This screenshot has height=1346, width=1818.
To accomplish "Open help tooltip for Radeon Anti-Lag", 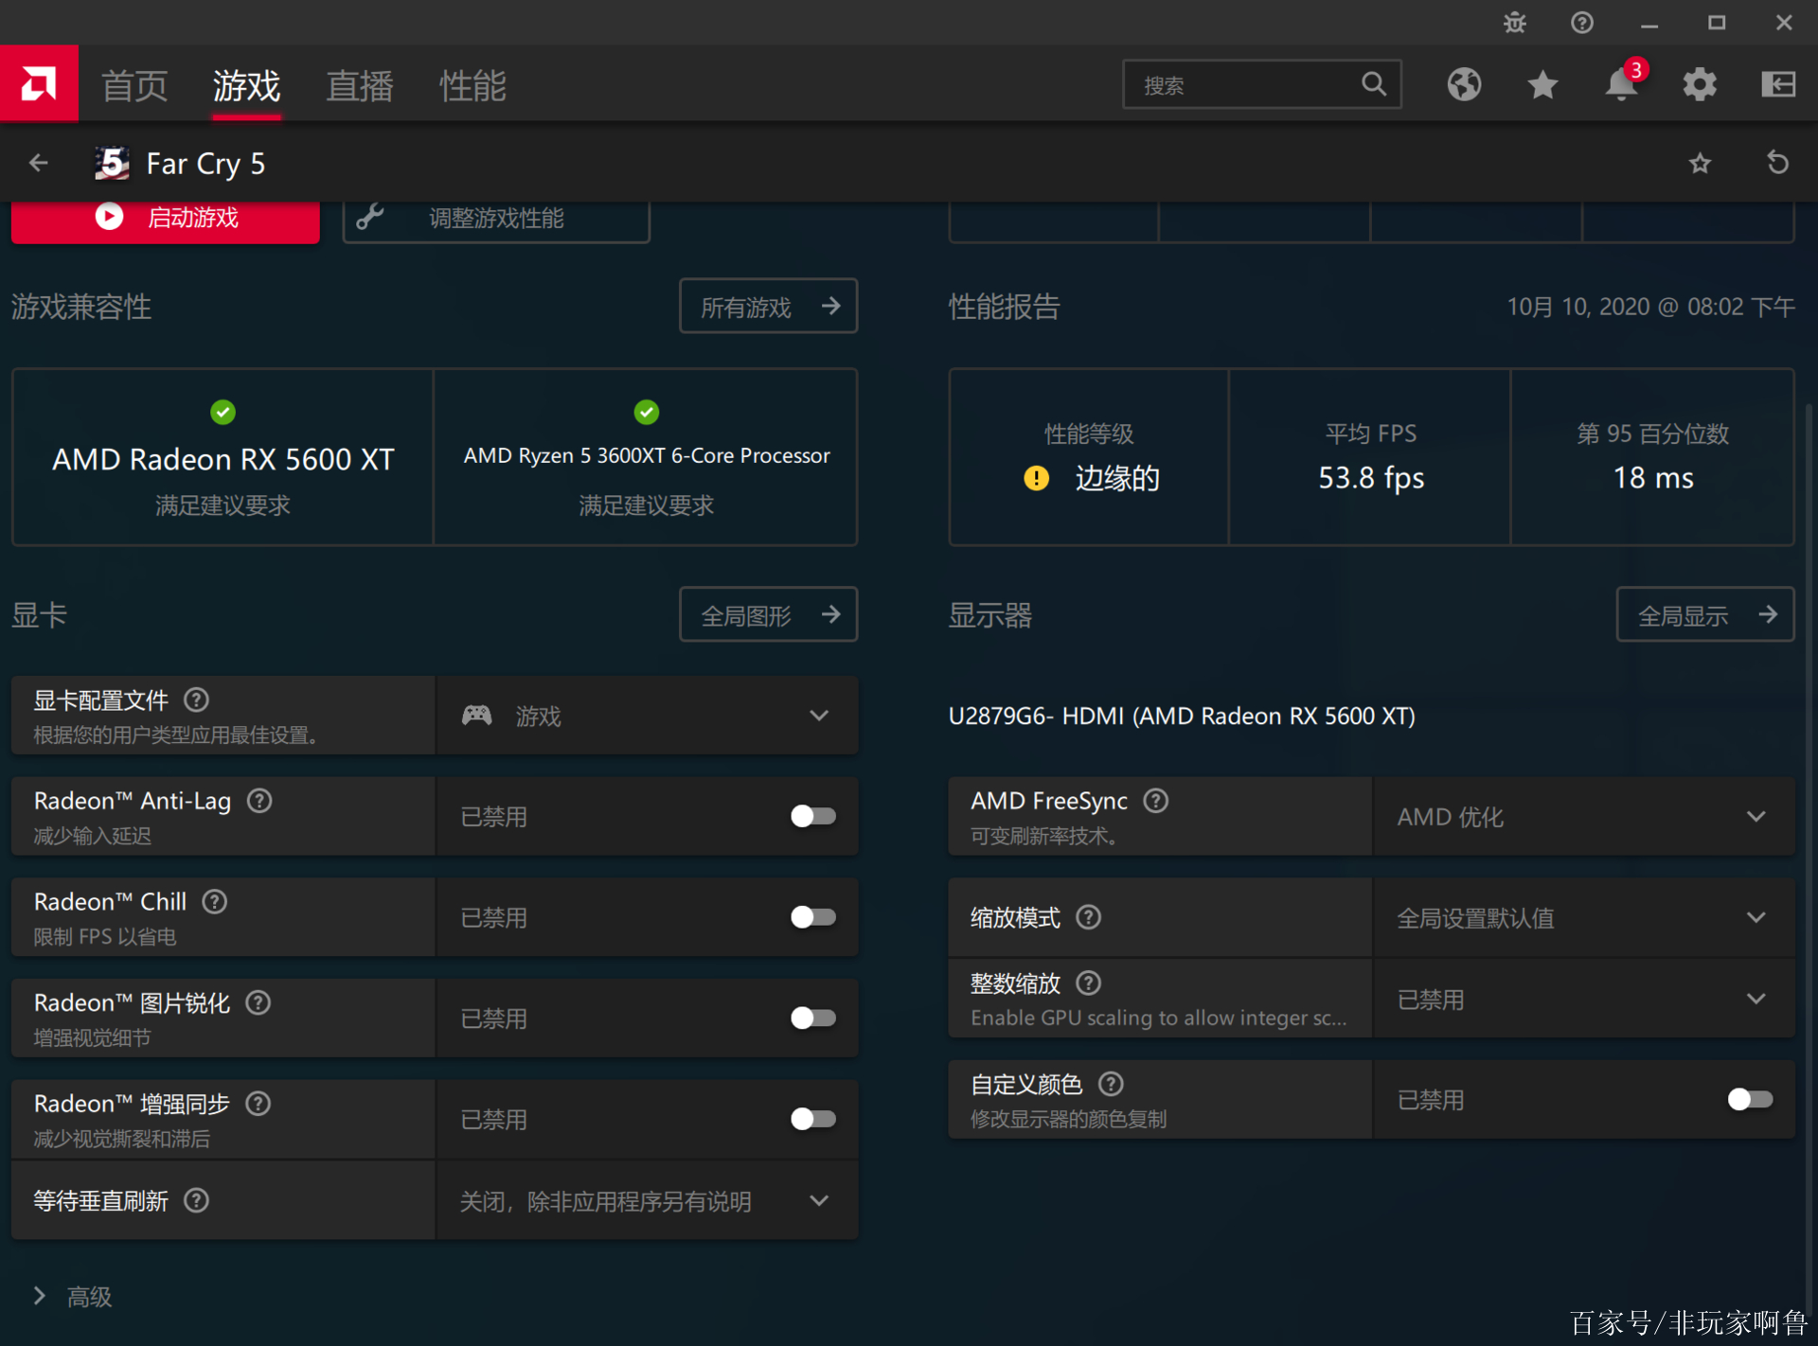I will click(x=259, y=801).
